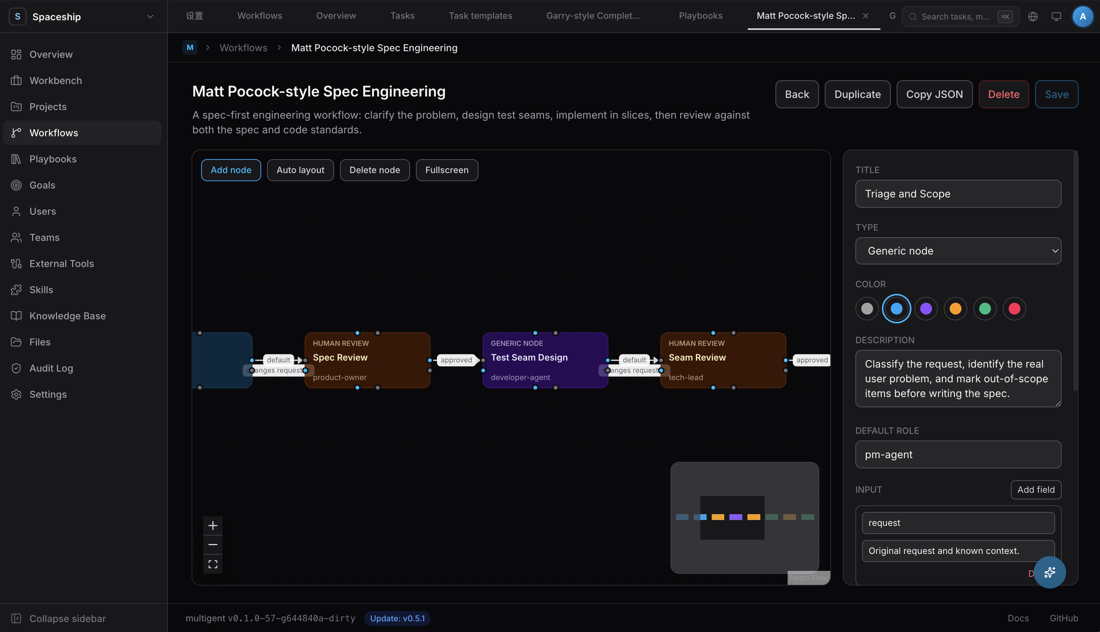Switch to the Tasks tab
The width and height of the screenshot is (1100, 632).
tap(402, 15)
